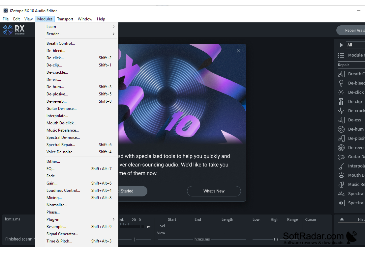Image resolution: width=365 pixels, height=253 pixels.
Task: Click the Repair Assistant button
Action: 351,30
